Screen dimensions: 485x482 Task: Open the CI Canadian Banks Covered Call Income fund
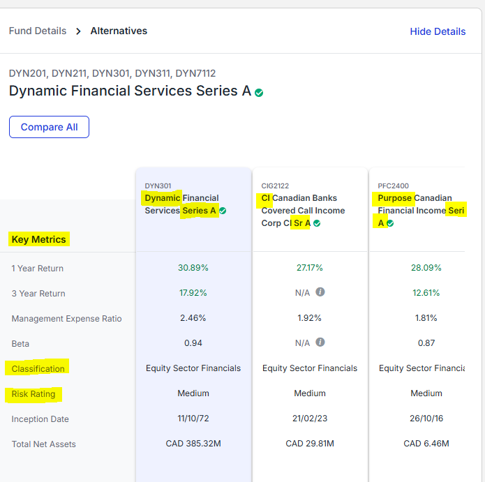(303, 211)
